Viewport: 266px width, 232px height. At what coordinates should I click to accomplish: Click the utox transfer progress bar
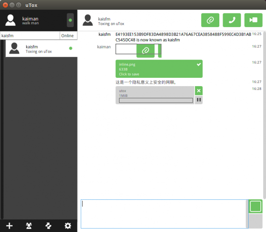coord(156,101)
